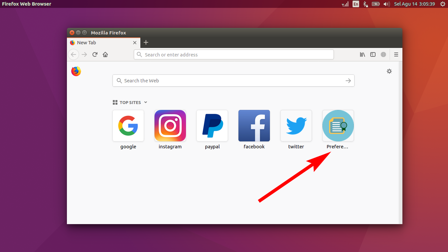Open the clock showing Sel Agu 14
Image resolution: width=448 pixels, height=252 pixels.
point(415,4)
